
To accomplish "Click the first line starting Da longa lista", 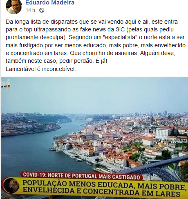I will 92,22.
